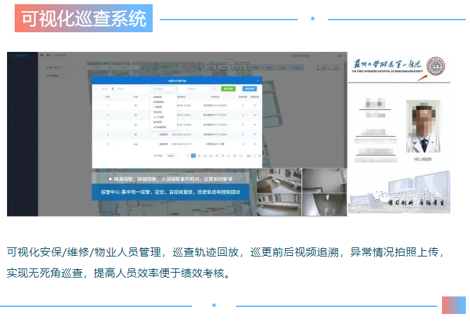Click the previous page arrow in pagination
Viewport: 470px width, 328px height.
pyautogui.click(x=186, y=155)
